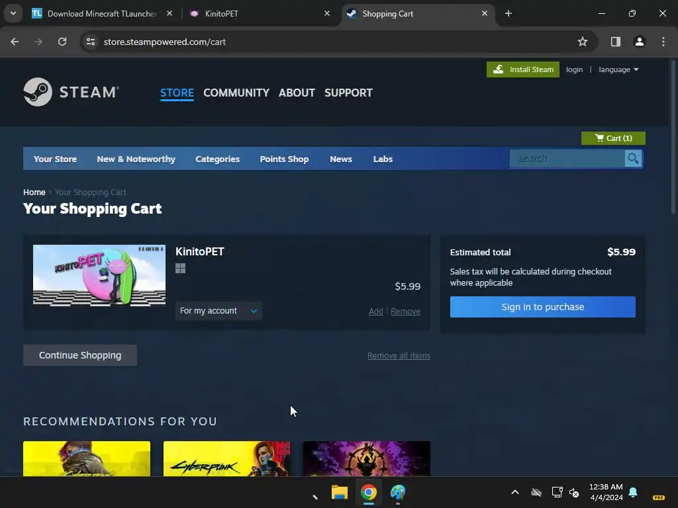Click the cloud sync tray icon
Screen dimensions: 678x508
536,492
